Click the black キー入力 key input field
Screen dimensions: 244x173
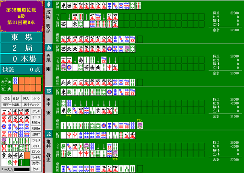point(22,169)
